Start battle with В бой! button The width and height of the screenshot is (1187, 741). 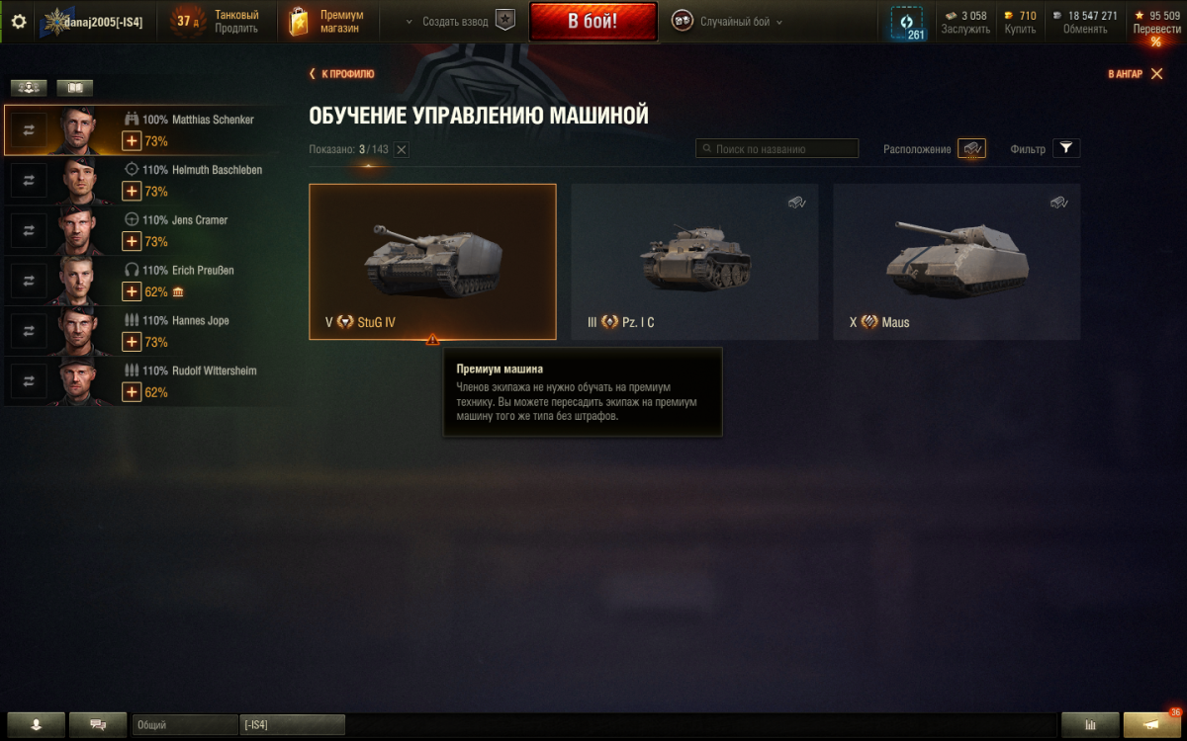coord(593,22)
